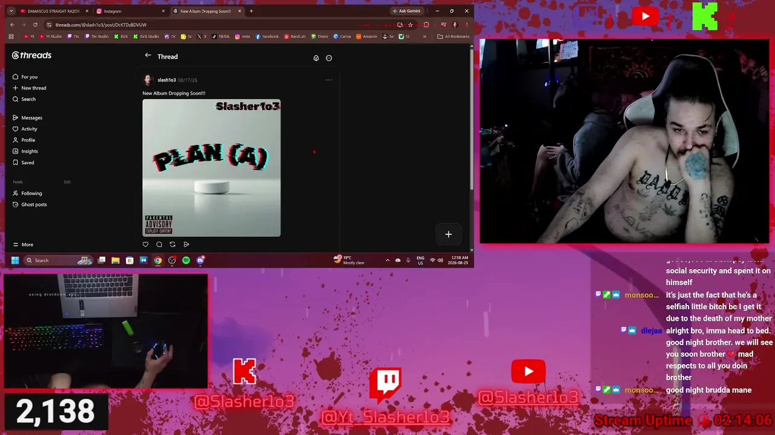The width and height of the screenshot is (775, 435).
Task: Click the Threads logo in the sidebar
Action: [x=31, y=56]
